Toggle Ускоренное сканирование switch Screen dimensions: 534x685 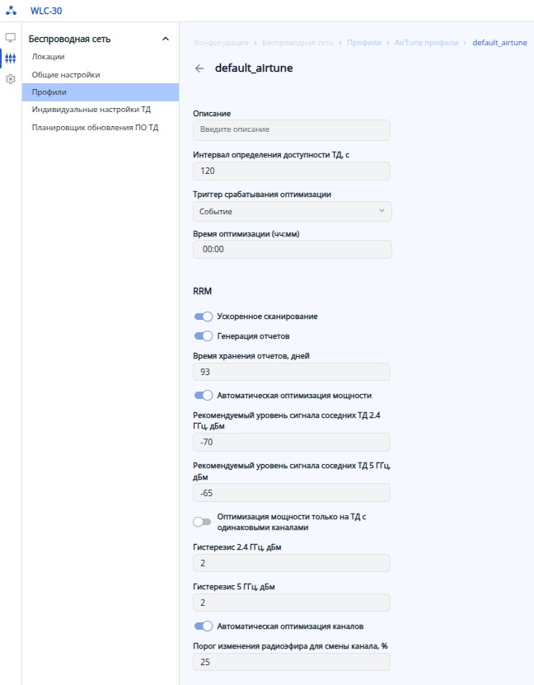pos(203,317)
